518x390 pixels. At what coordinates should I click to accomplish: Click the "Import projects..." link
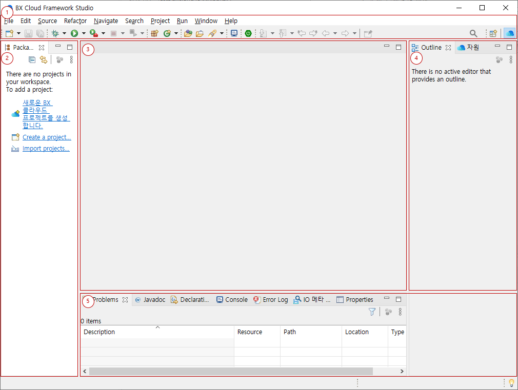[46, 149]
